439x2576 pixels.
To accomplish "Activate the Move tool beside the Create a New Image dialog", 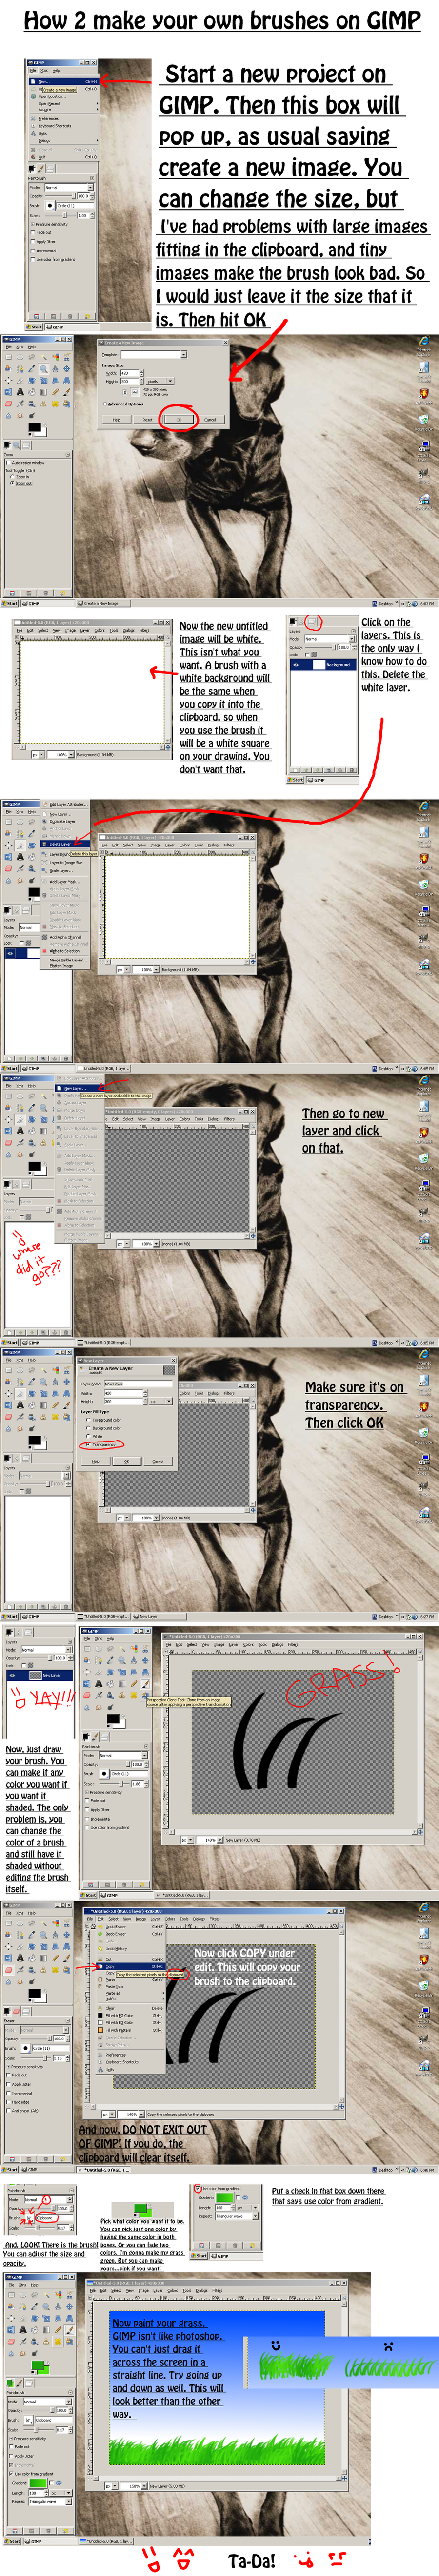I will [x=67, y=369].
